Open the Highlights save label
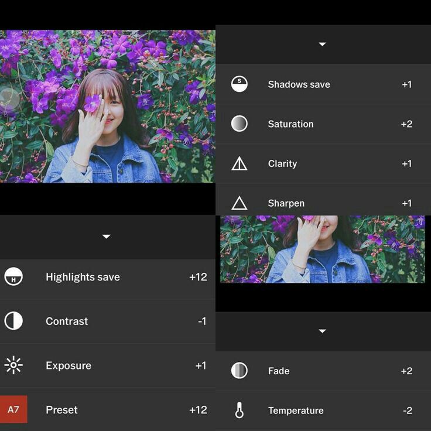Screen dimensions: 431x431 [x=83, y=277]
